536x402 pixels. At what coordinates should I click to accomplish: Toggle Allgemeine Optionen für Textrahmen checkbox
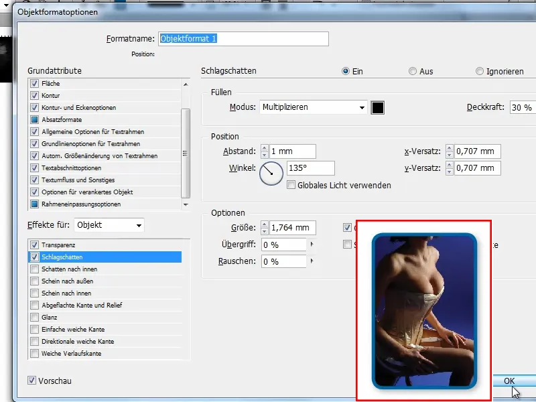34,131
